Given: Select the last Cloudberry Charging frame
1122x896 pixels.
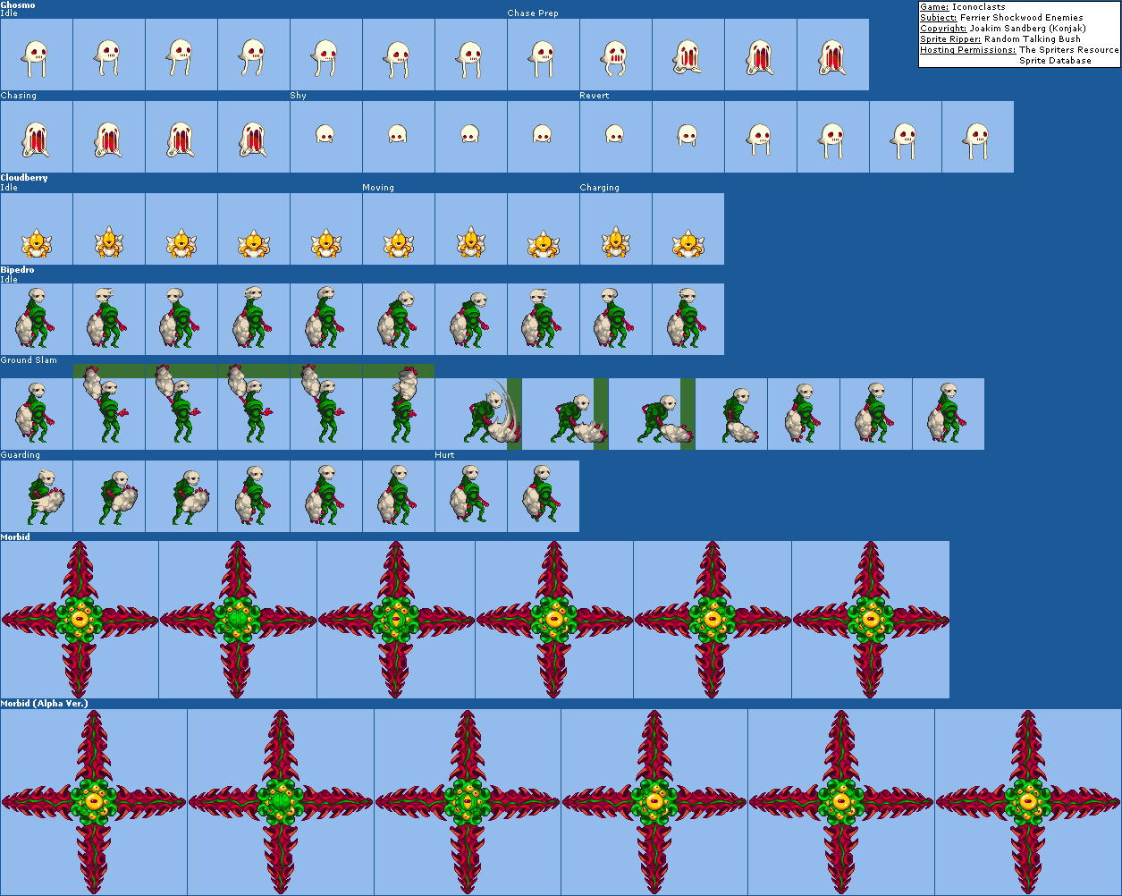Looking at the screenshot, I should (688, 229).
